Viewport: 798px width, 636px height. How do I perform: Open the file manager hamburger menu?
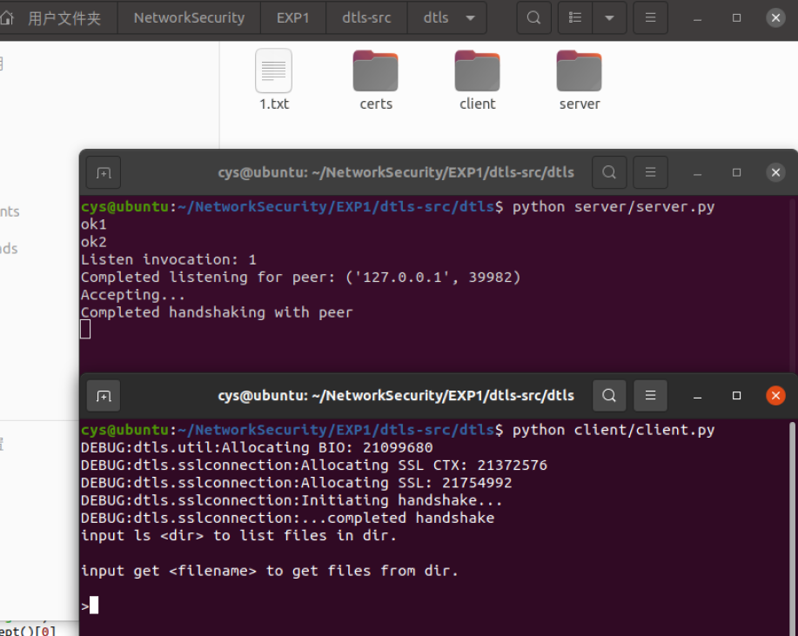[x=650, y=17]
